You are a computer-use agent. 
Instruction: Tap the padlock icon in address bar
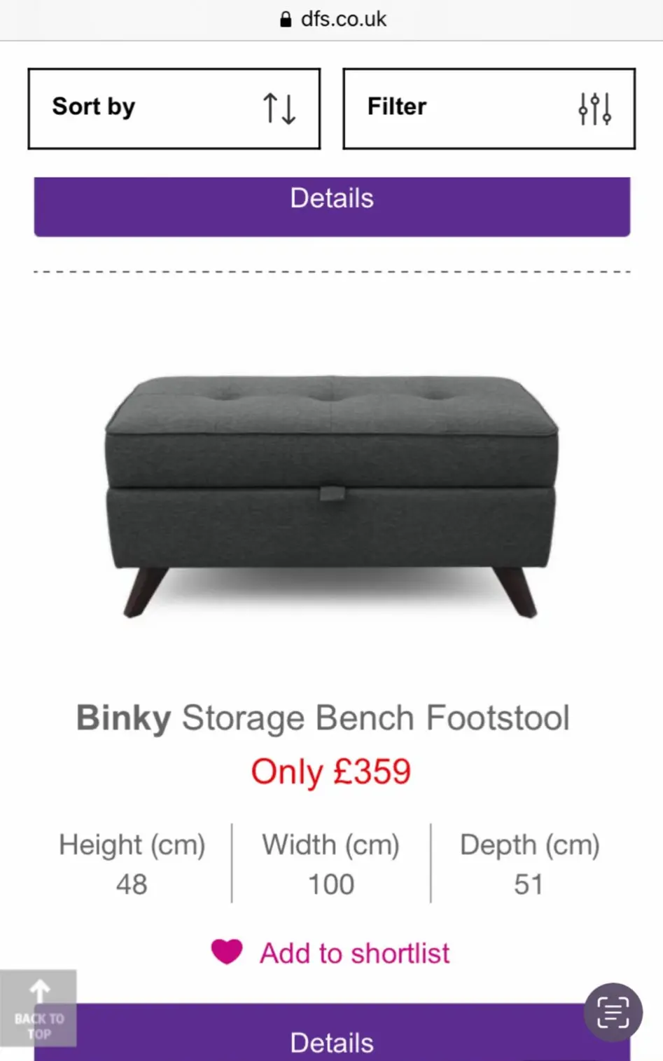click(x=285, y=20)
